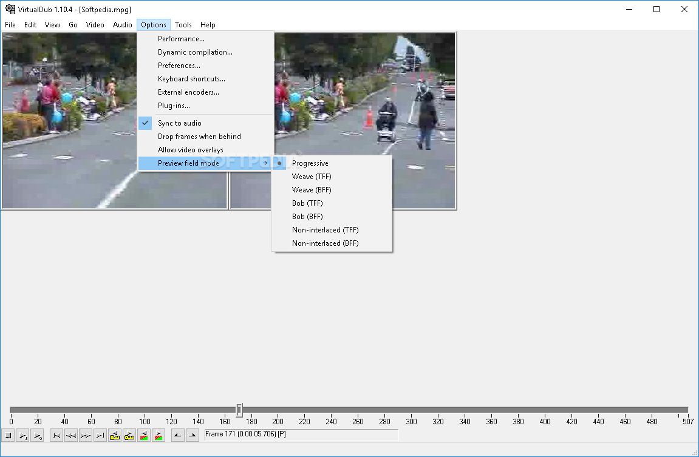The width and height of the screenshot is (699, 457).
Task: Expand Preview field mode submenu
Action: tap(205, 163)
